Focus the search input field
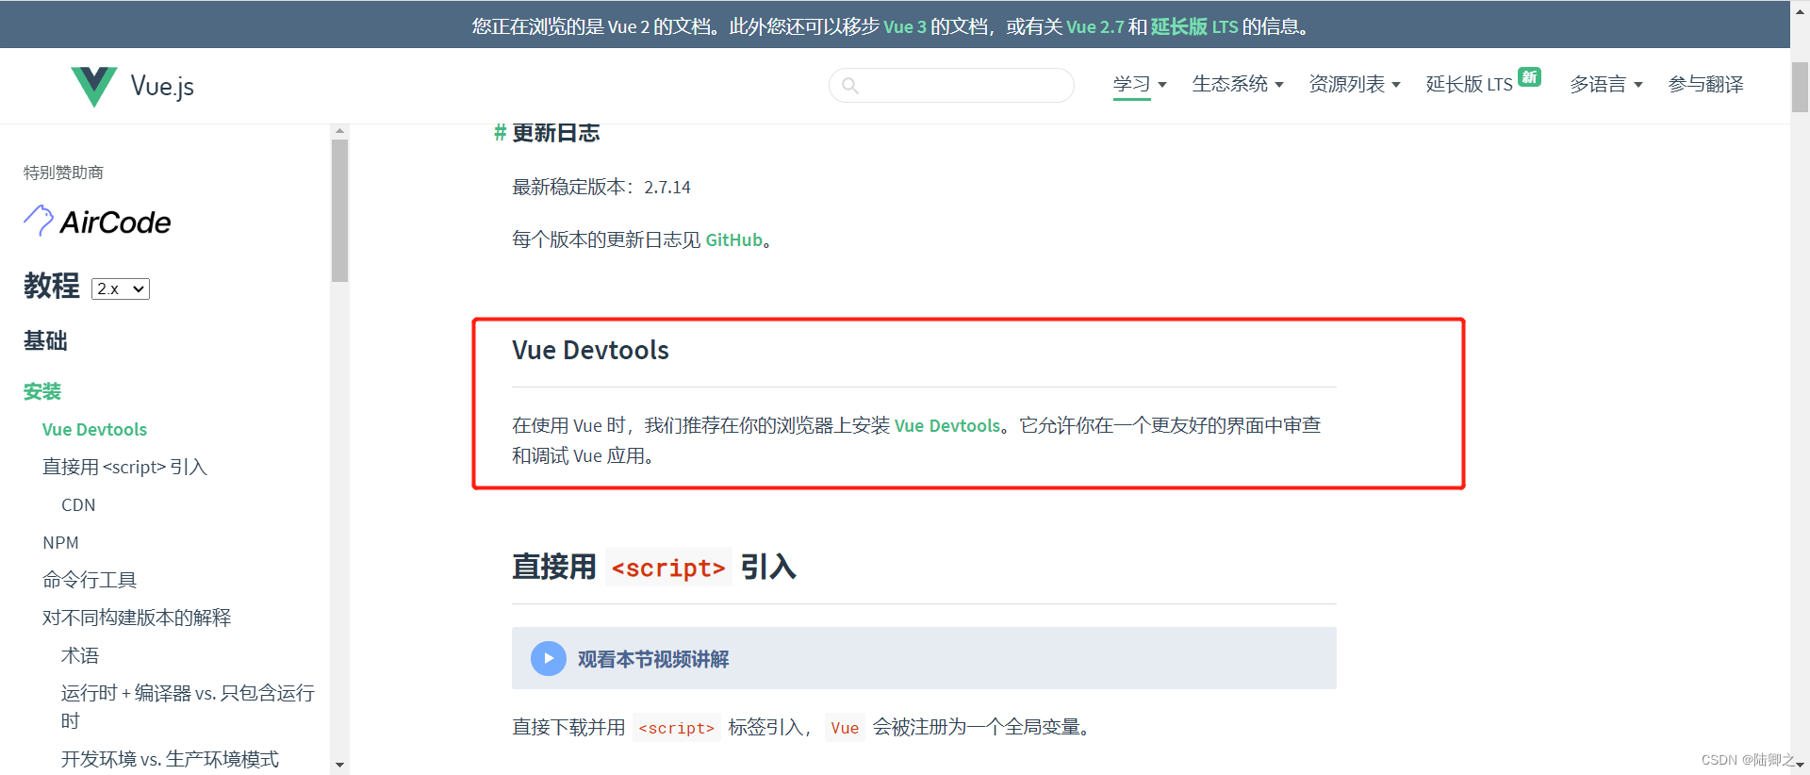 [951, 86]
